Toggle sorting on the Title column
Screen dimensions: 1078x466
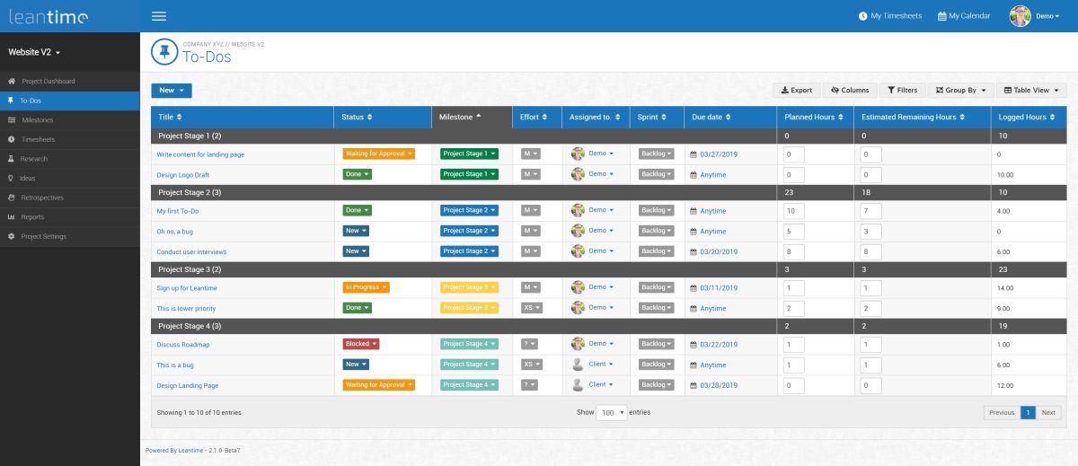[170, 117]
